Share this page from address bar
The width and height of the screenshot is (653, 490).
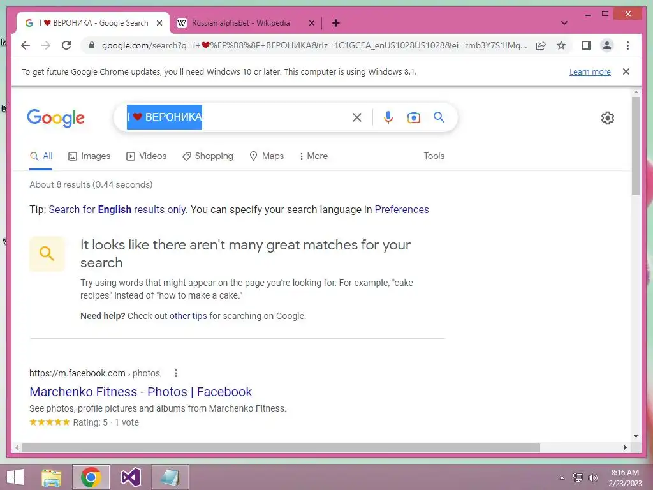(541, 45)
